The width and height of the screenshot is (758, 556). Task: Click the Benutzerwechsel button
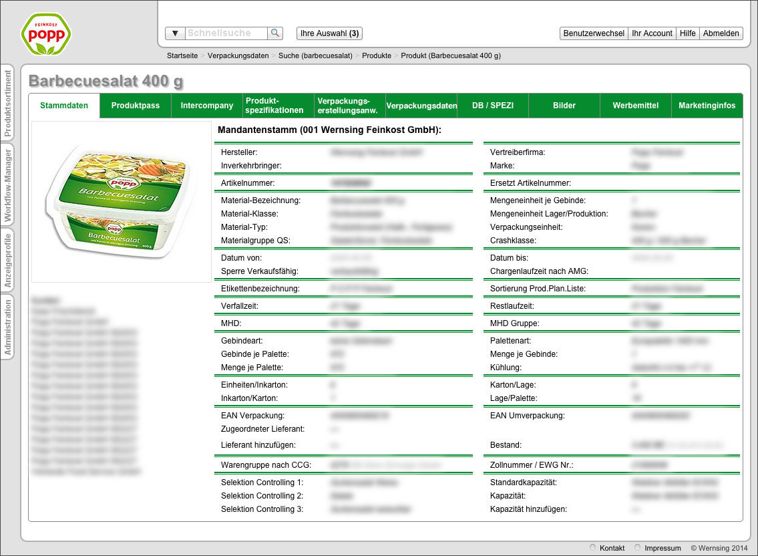594,33
